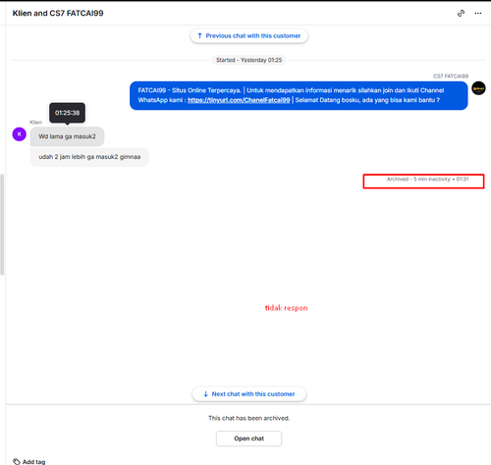Click the blue FATCAI99 welcome message bubble
This screenshot has height=465, width=491.
tap(299, 95)
